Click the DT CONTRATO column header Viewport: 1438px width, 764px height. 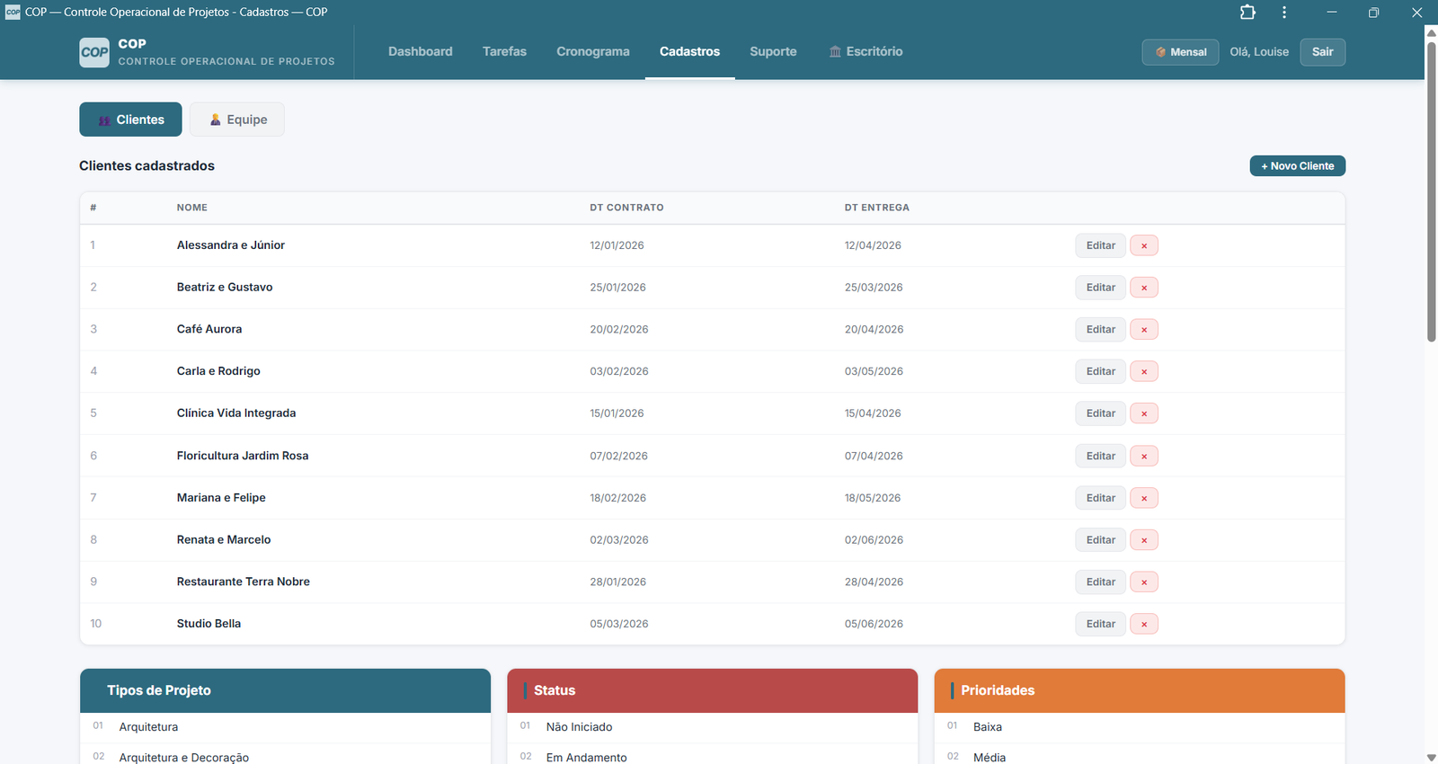pyautogui.click(x=626, y=208)
